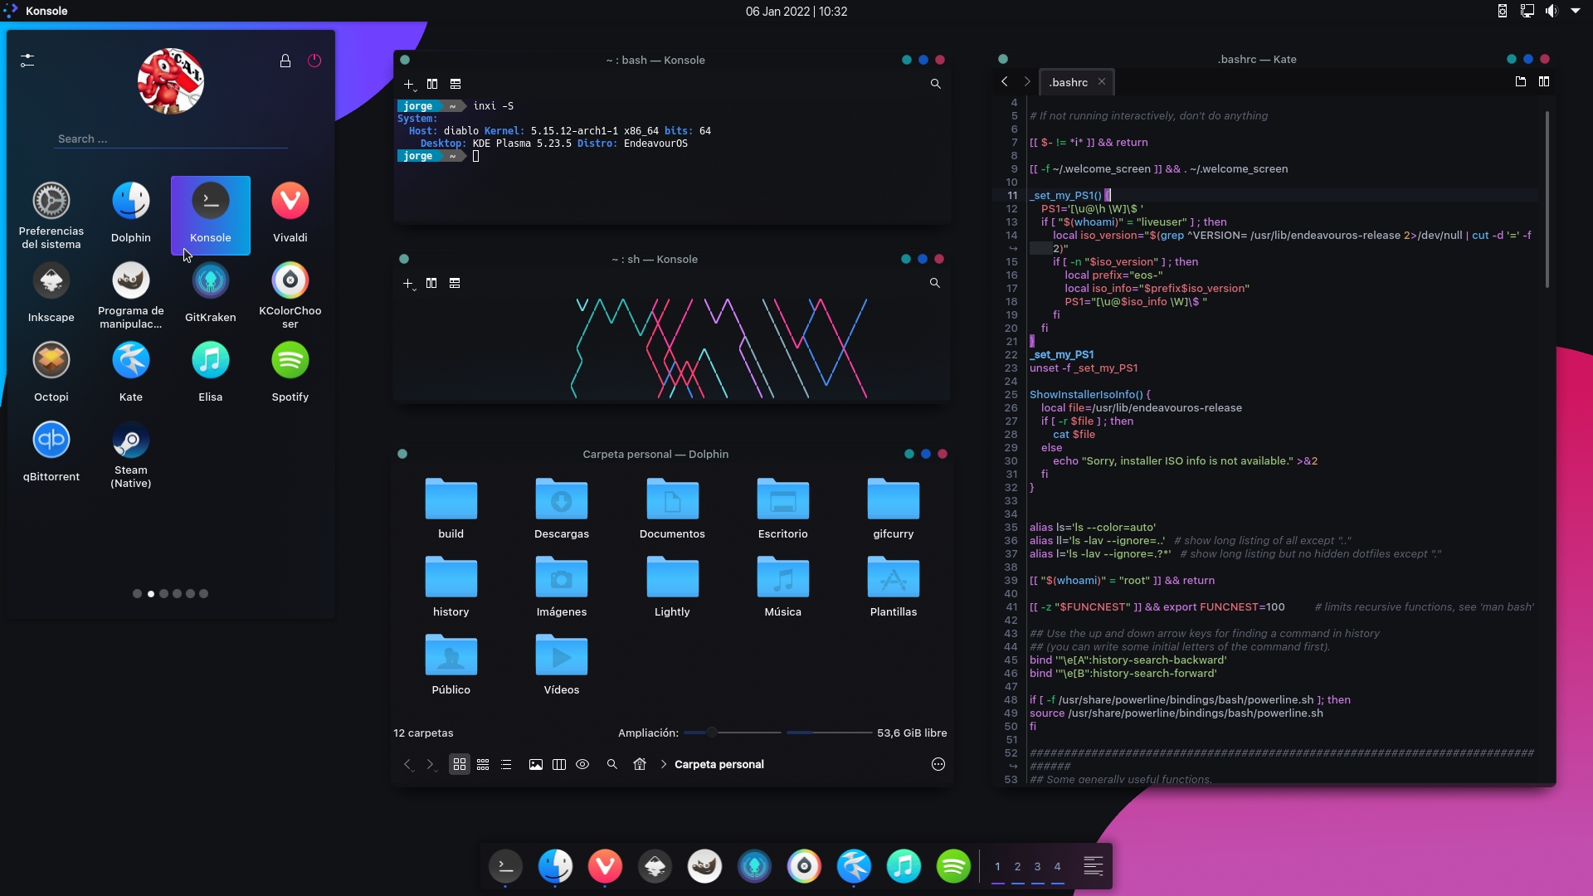Screen dimensions: 1593x896
Task: Split view top/bottom in bash Konsole
Action: tap(455, 84)
